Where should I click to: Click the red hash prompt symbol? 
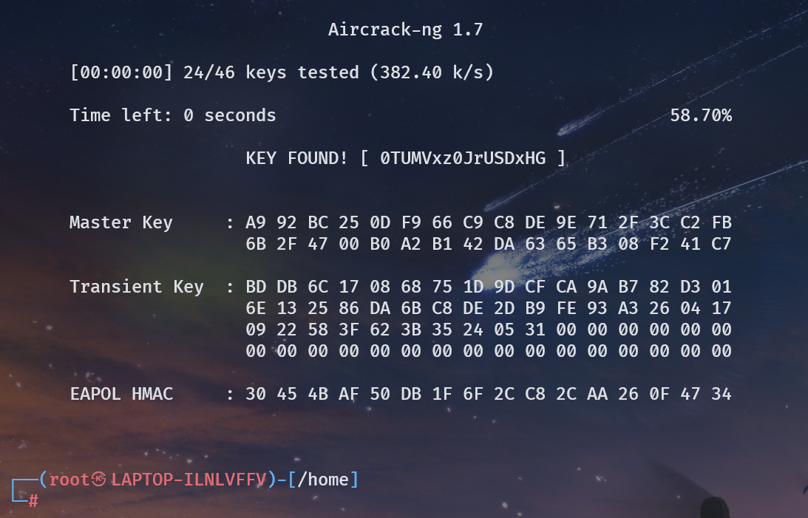tap(33, 500)
